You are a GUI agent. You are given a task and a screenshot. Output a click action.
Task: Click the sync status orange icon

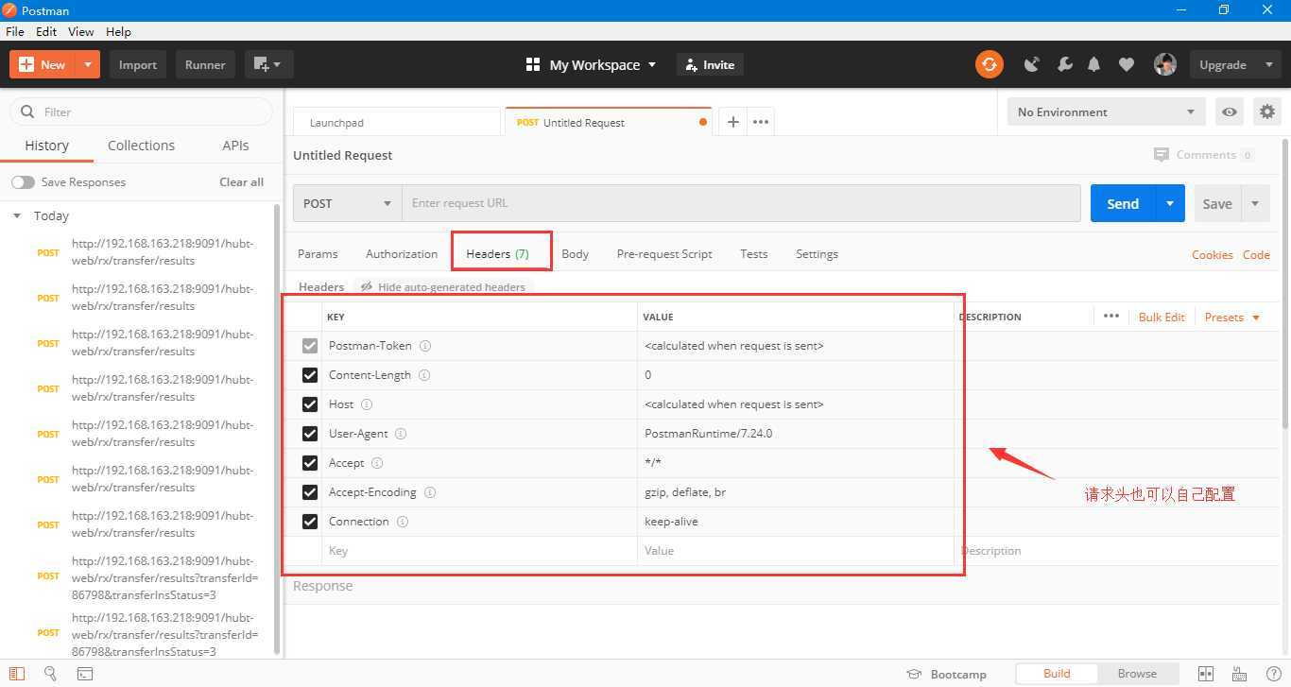pos(990,64)
